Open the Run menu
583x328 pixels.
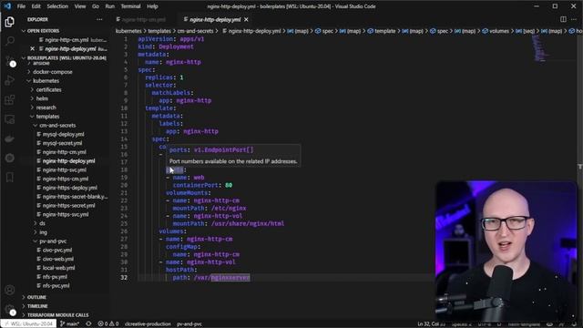coord(109,6)
